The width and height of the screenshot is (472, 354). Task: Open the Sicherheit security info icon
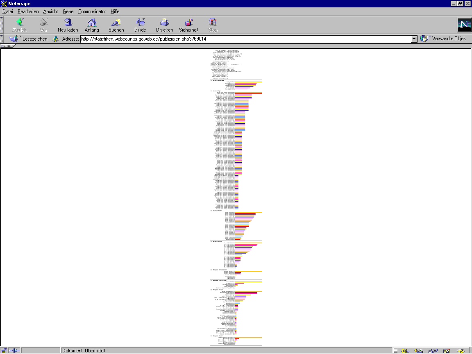point(188,24)
